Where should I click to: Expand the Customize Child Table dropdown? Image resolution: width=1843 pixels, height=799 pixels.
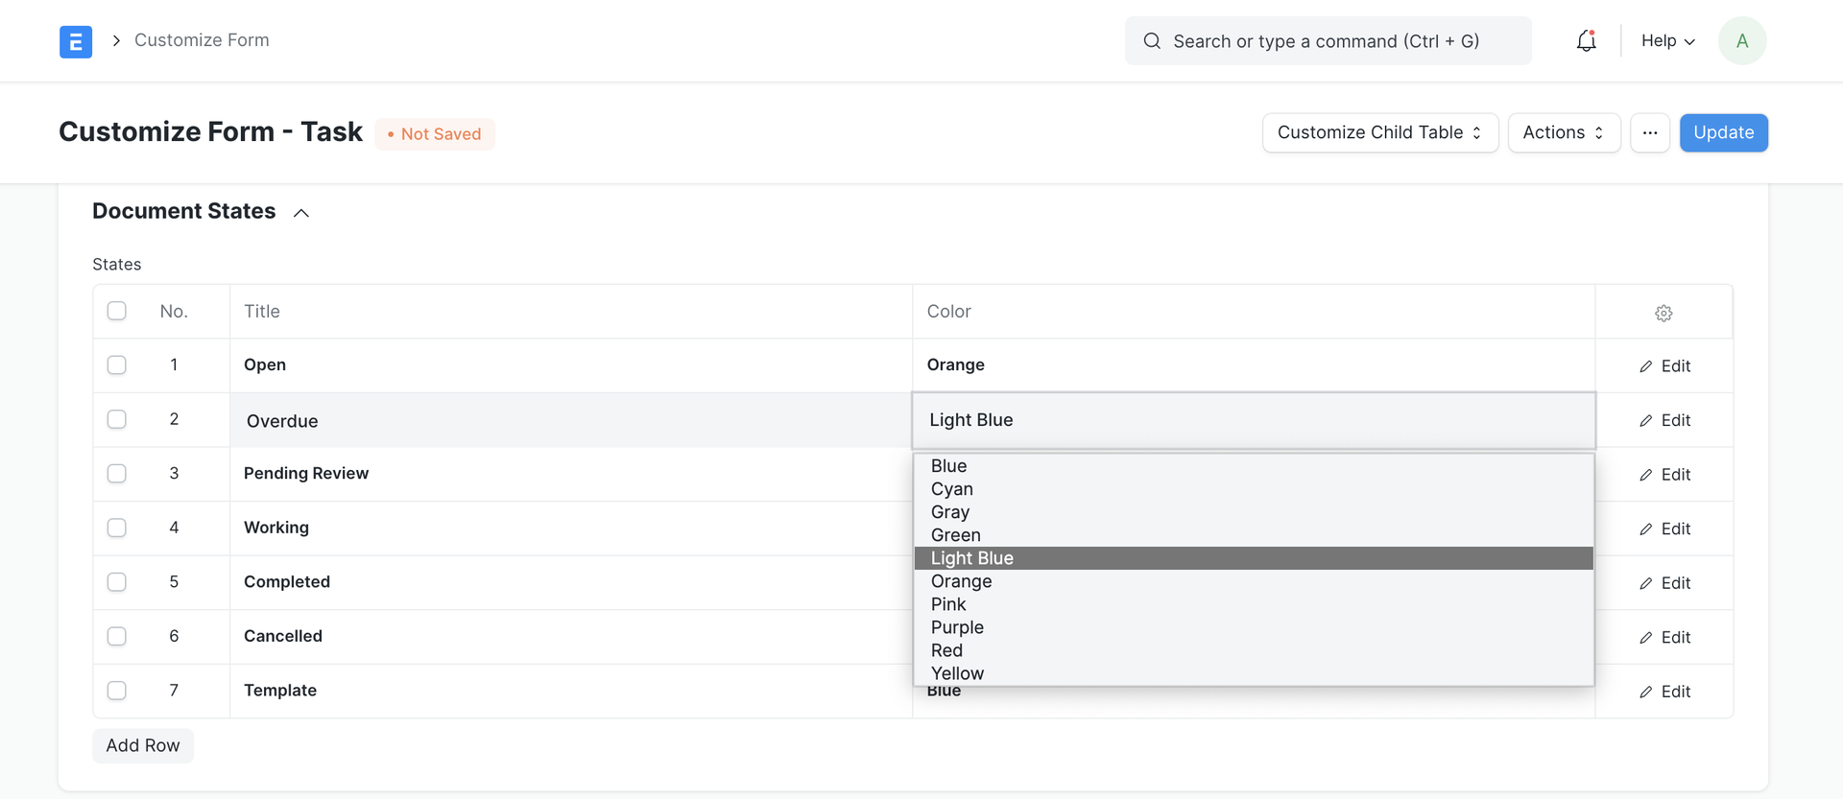coord(1379,133)
